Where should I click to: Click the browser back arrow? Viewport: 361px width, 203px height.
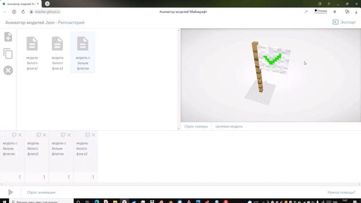[5, 12]
